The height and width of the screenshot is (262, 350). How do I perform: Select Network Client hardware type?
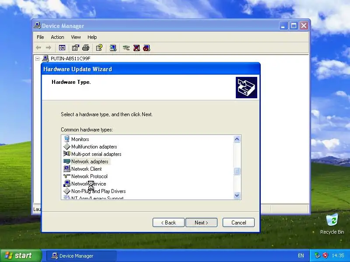[x=86, y=169]
